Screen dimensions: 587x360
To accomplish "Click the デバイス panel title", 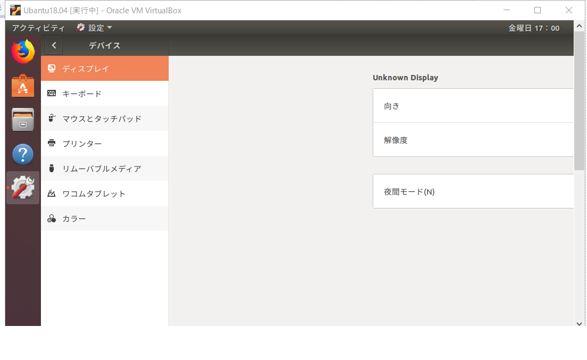I will click(x=104, y=45).
